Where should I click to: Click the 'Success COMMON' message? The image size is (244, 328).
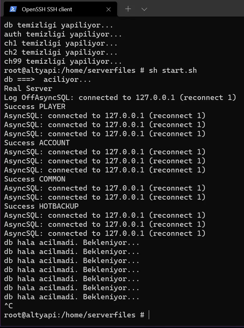click(x=35, y=179)
